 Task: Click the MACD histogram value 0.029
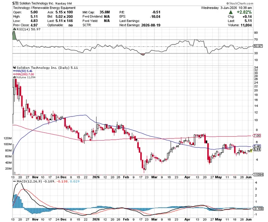point(75,181)
